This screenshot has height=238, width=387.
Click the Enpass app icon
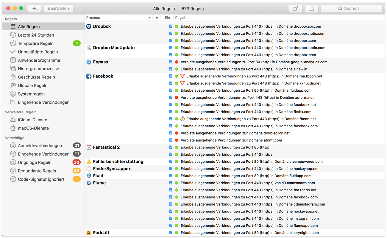pos(89,62)
